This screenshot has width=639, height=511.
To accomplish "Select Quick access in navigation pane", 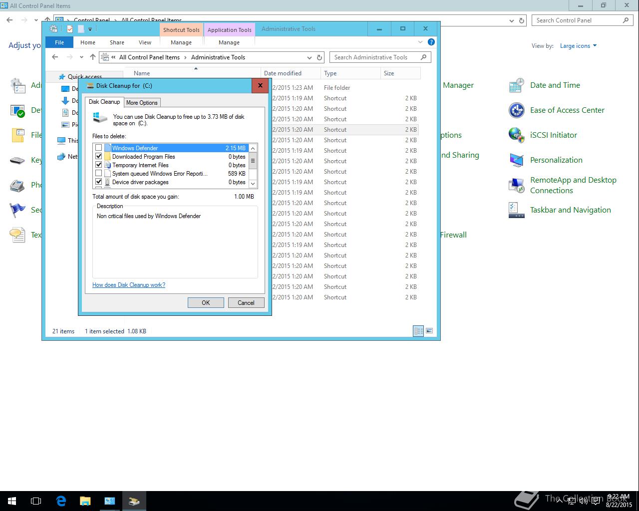I will coord(85,77).
